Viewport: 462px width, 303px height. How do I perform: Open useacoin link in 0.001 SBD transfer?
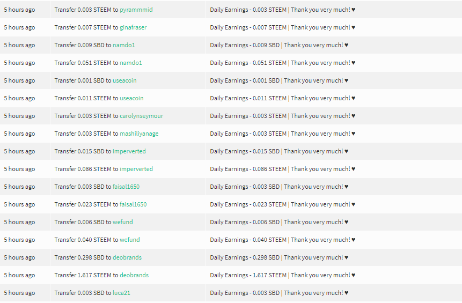(124, 80)
